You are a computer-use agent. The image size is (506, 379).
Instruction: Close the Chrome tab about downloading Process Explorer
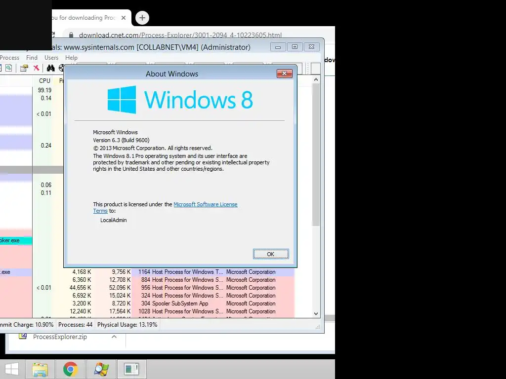[123, 18]
